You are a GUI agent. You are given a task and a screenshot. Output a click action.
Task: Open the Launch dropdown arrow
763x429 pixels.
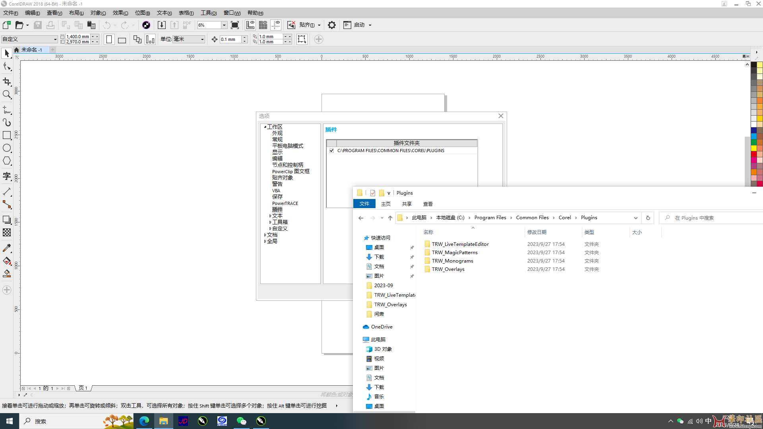(370, 25)
